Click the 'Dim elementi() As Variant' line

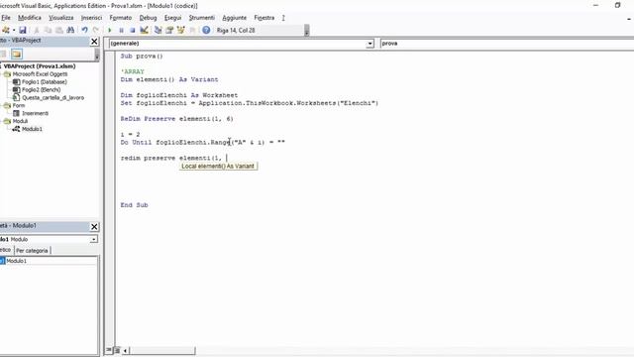(169, 79)
